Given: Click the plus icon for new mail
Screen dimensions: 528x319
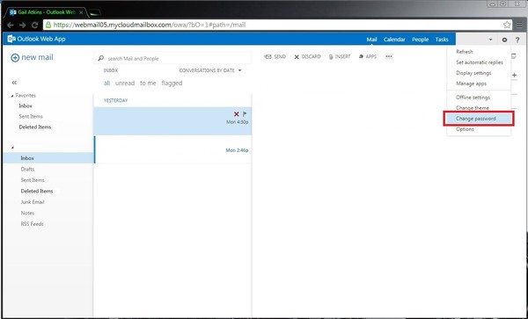Looking at the screenshot, I should pos(15,58).
